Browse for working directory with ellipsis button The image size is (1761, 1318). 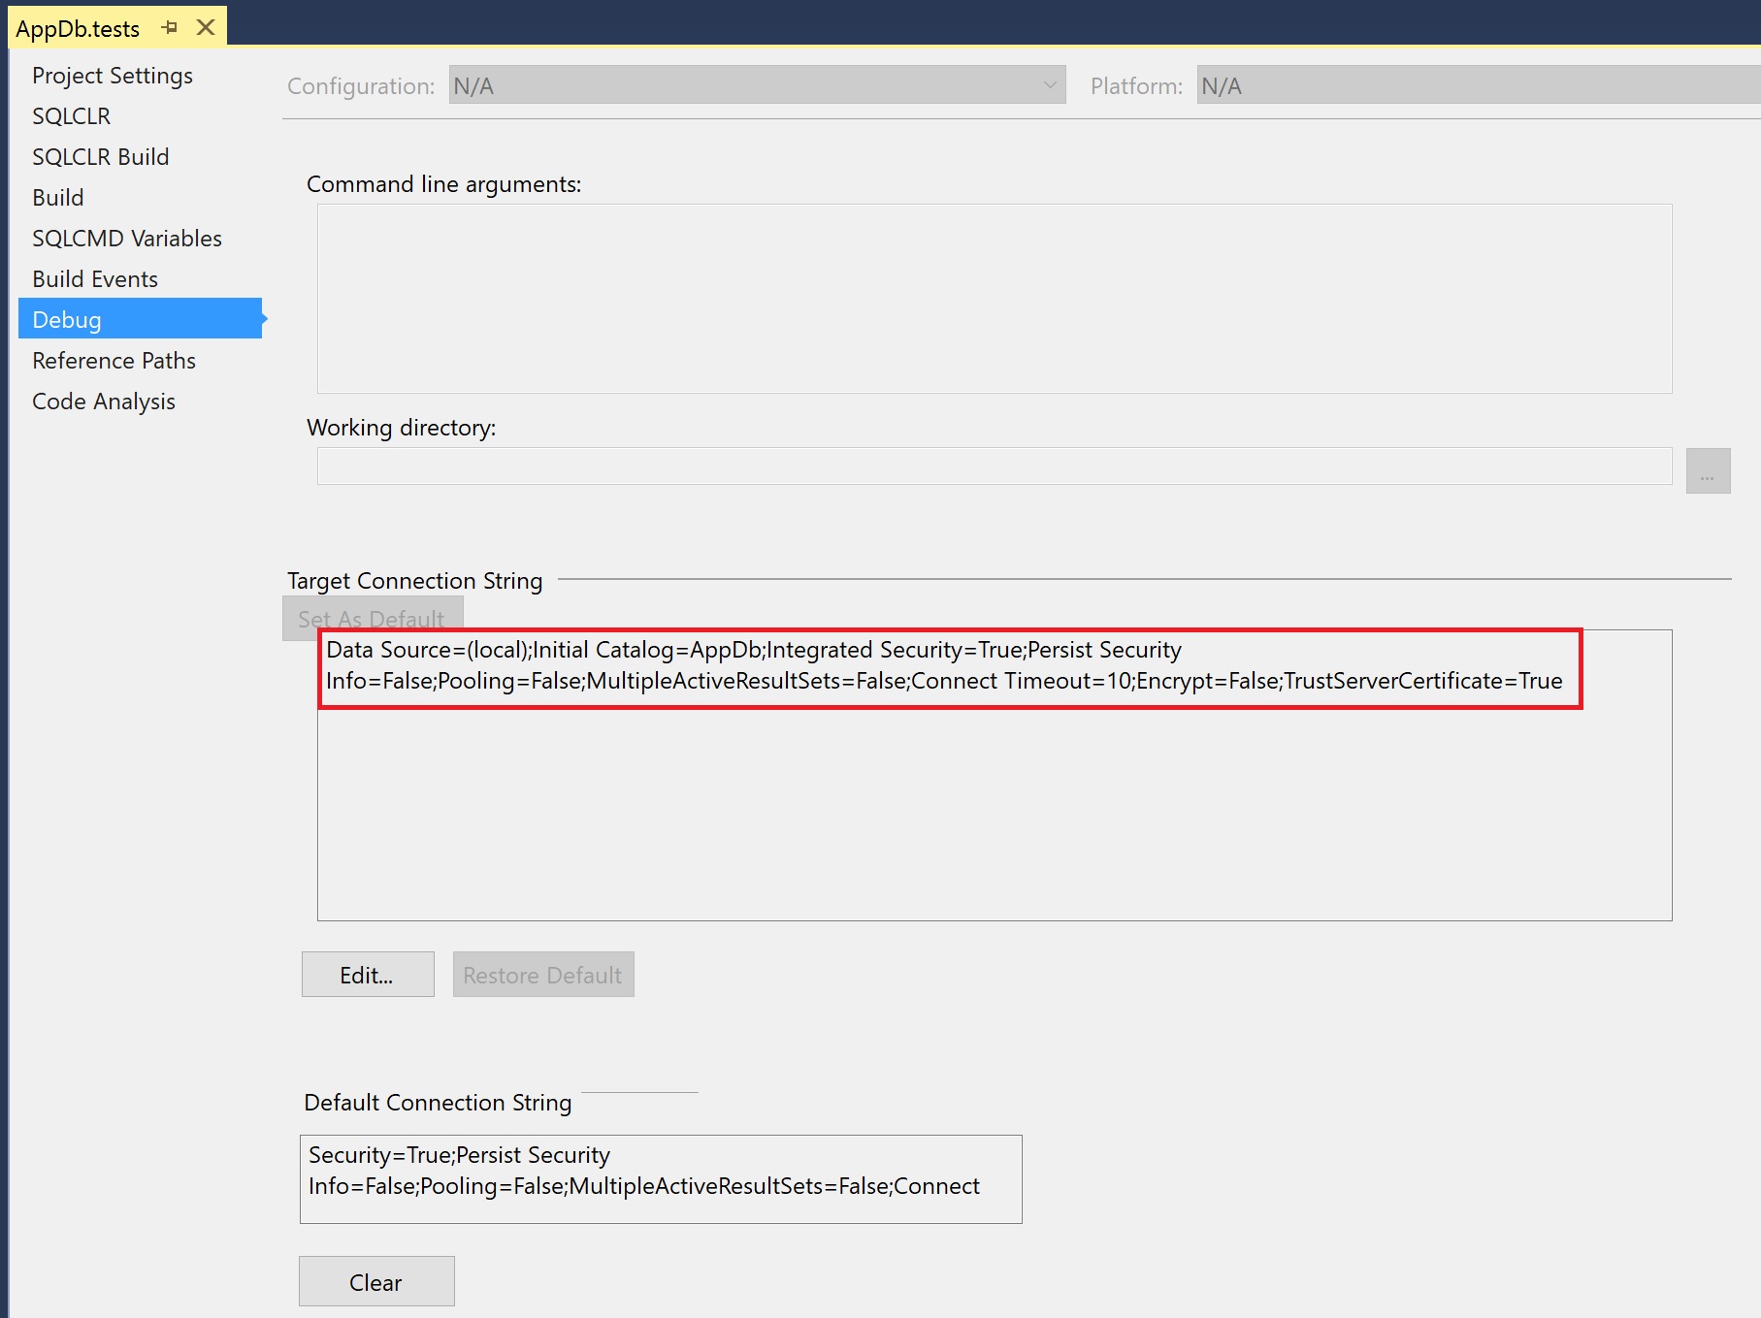[1708, 471]
